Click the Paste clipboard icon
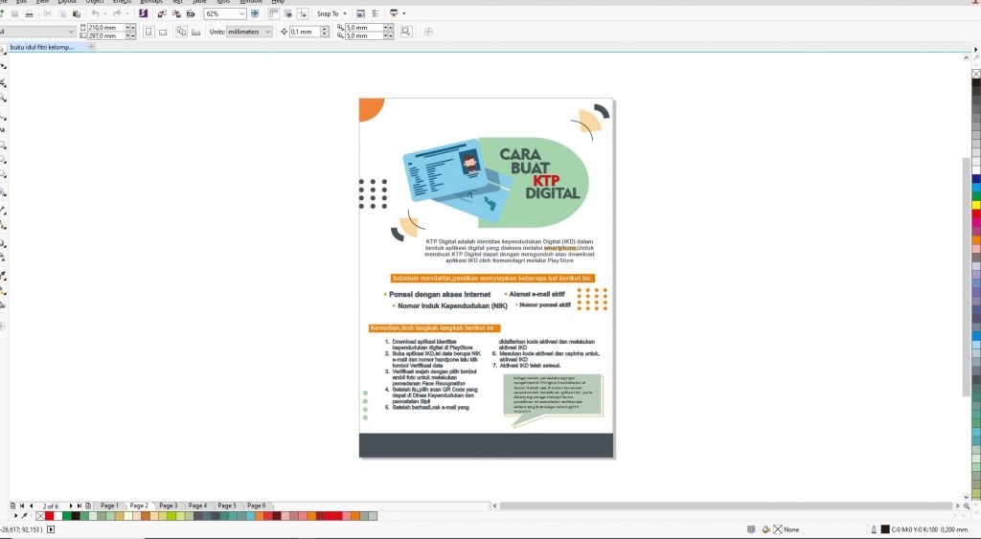The width and height of the screenshot is (981, 539). coord(77,13)
